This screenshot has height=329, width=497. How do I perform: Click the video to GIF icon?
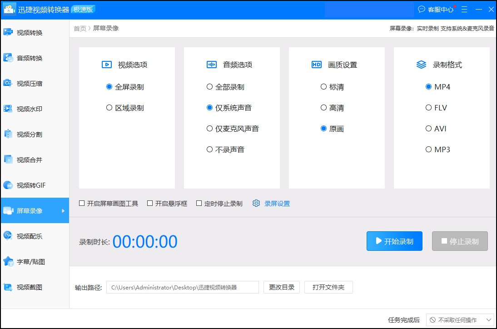[x=8, y=185]
